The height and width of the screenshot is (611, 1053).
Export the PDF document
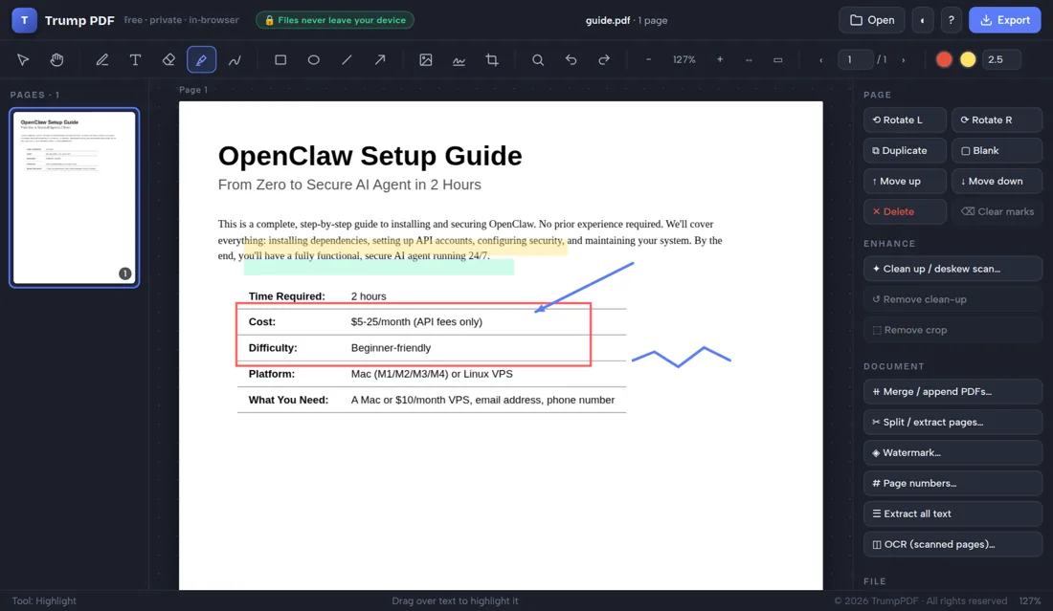click(x=1004, y=20)
